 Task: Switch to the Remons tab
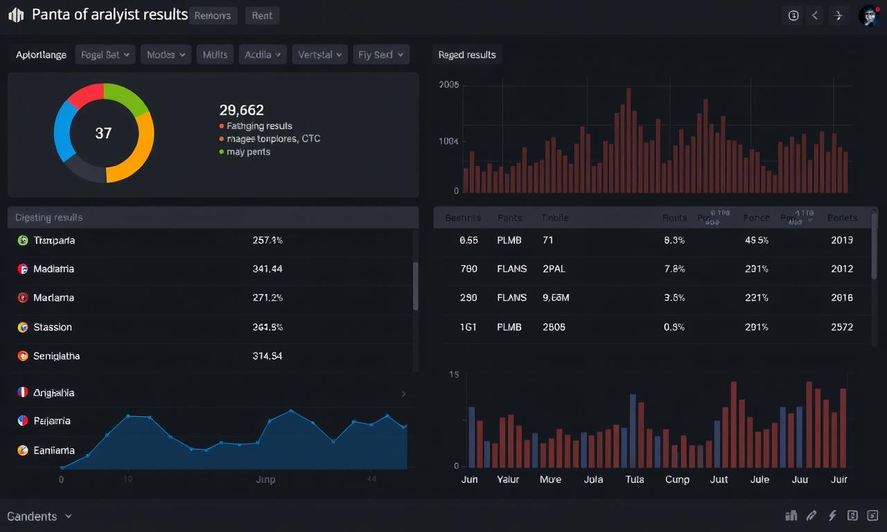pos(213,16)
